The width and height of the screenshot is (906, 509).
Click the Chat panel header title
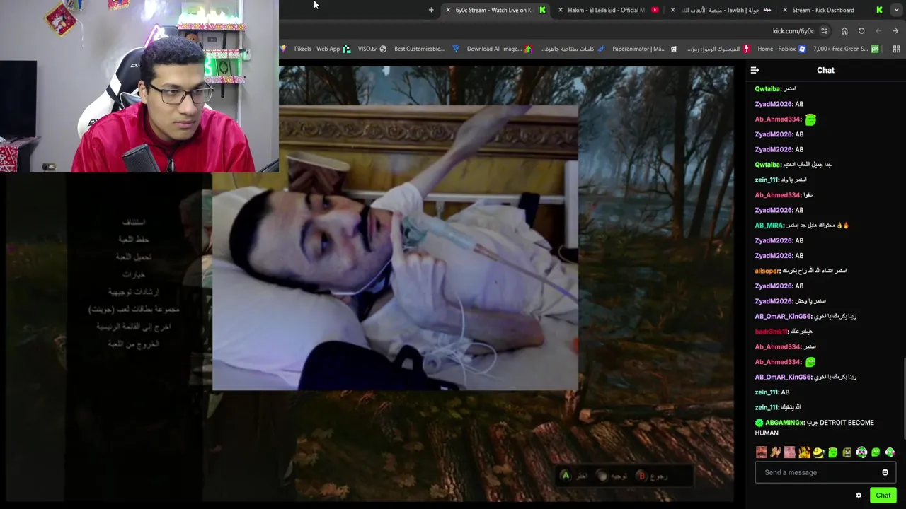825,70
